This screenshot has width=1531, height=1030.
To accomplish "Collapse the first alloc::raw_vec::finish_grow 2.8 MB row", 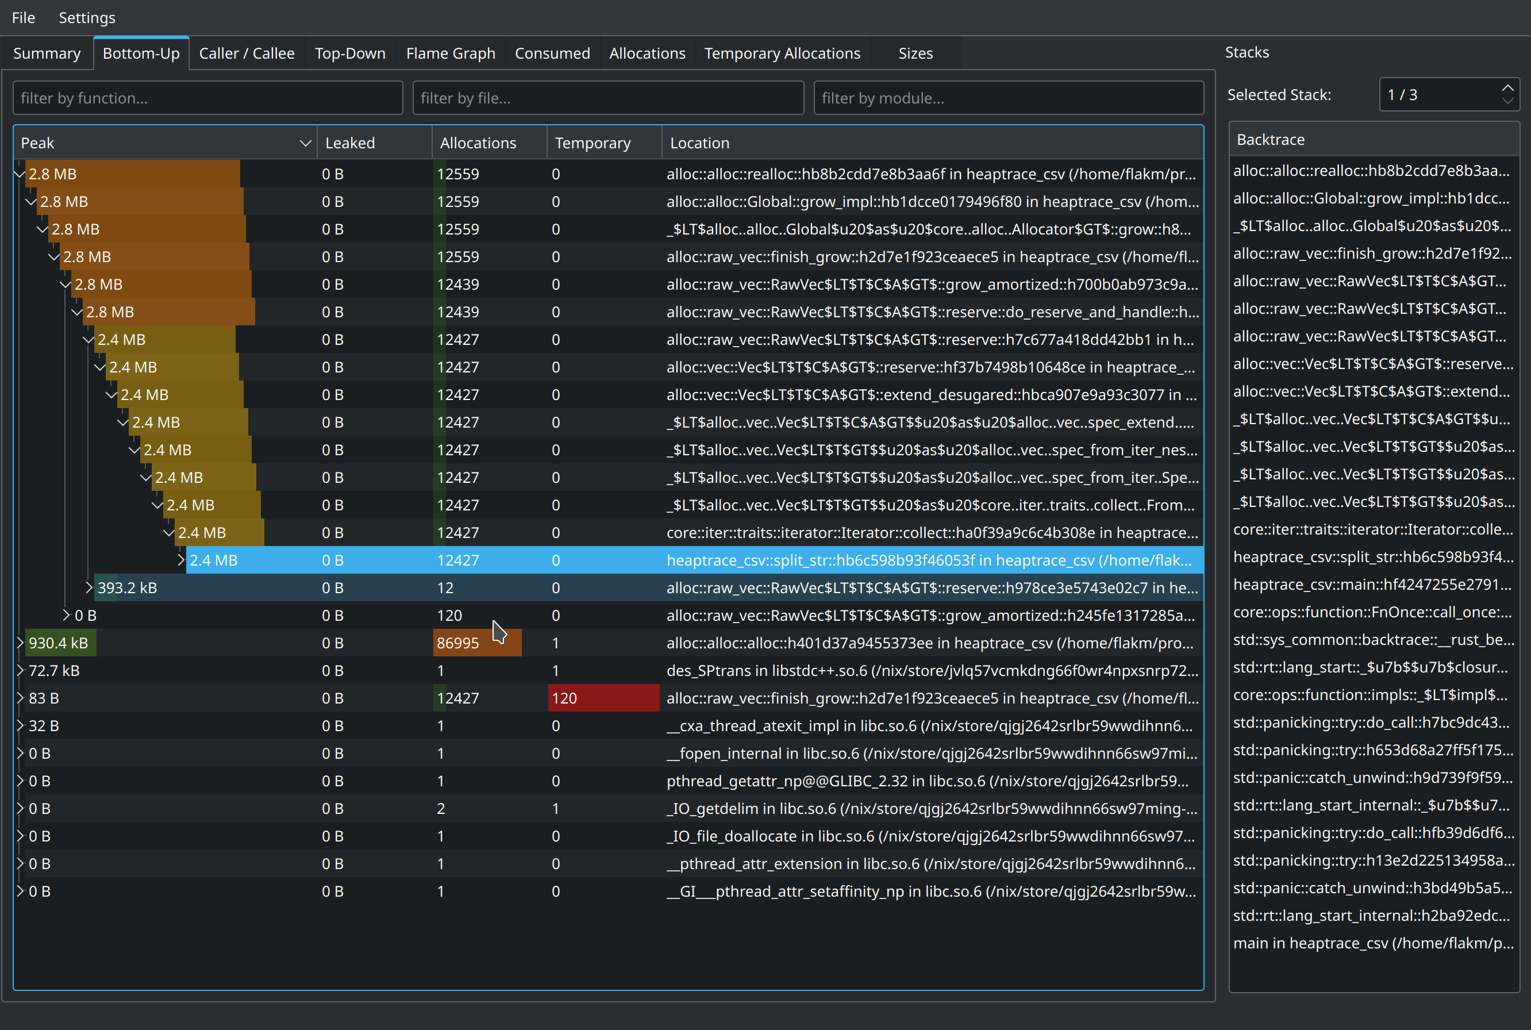I will click(x=54, y=257).
